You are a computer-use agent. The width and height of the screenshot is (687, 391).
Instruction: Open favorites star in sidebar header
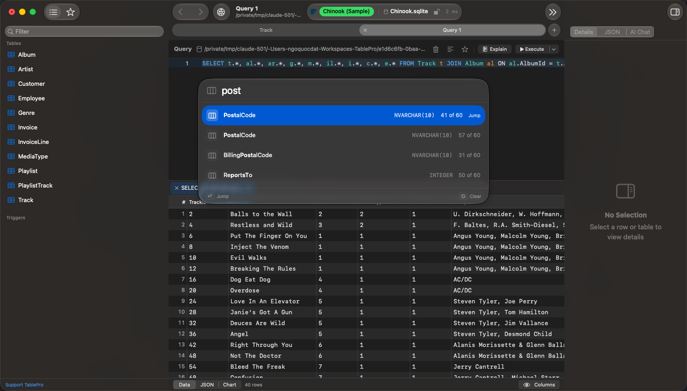[x=70, y=12]
